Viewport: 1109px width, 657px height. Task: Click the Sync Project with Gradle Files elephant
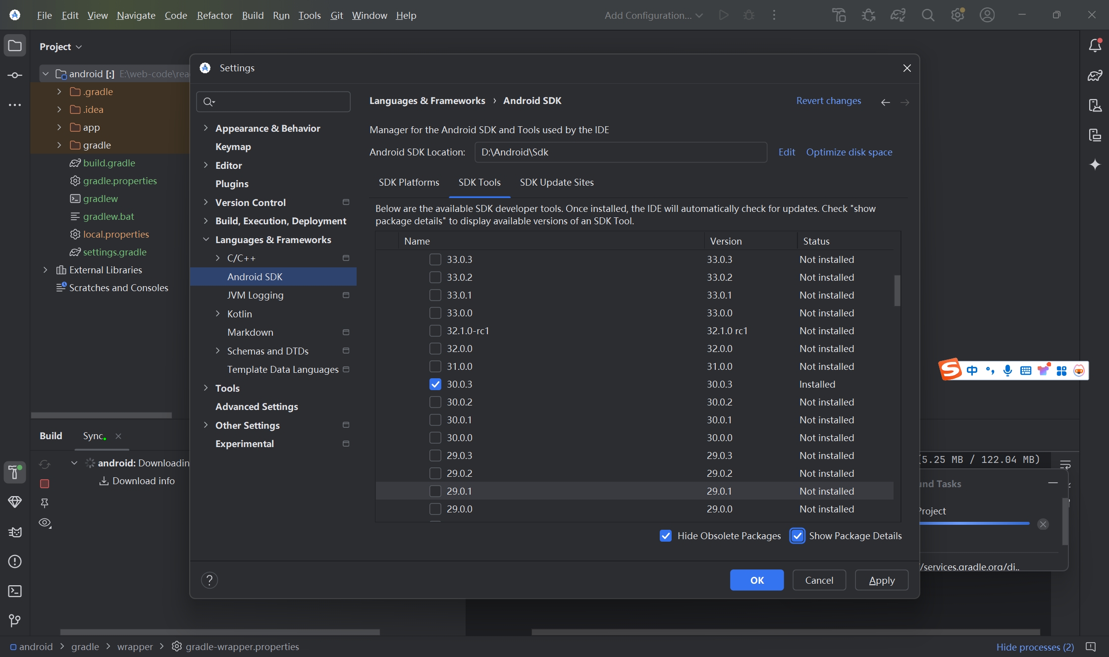click(x=898, y=15)
